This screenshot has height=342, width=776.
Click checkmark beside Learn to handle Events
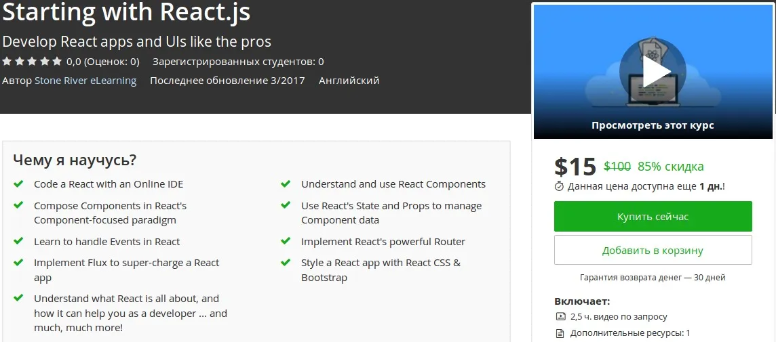18,242
